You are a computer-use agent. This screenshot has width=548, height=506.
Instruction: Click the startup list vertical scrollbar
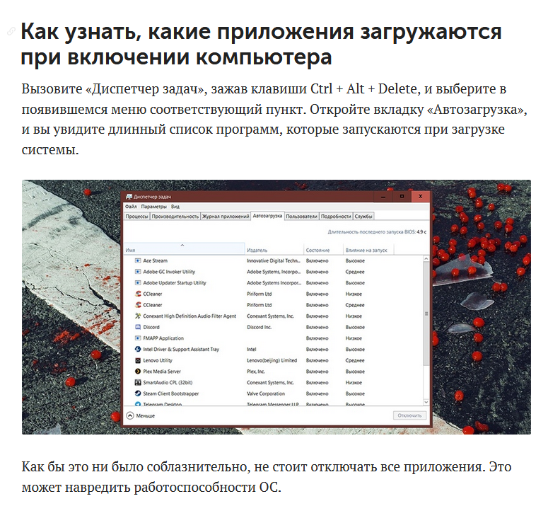[x=426, y=311]
